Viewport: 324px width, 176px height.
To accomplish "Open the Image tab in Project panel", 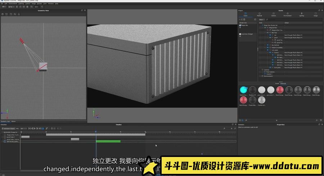I will (x=315, y=14).
